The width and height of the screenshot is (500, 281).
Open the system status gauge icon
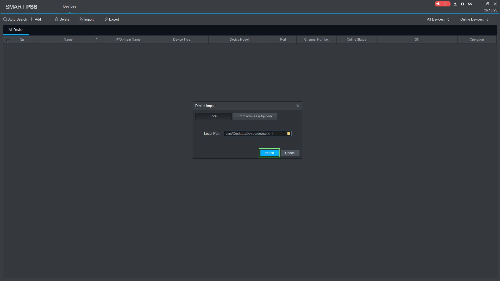coord(470,4)
